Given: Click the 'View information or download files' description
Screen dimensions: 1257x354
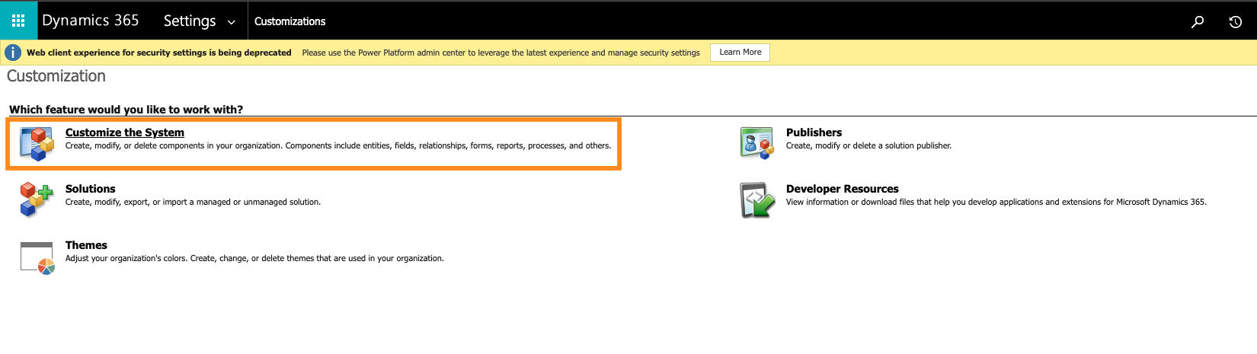Looking at the screenshot, I should tap(996, 202).
